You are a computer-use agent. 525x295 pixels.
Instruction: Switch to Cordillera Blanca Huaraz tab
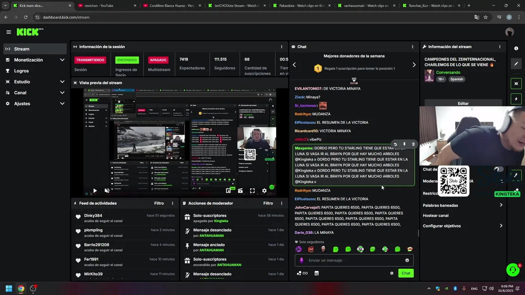point(172,6)
